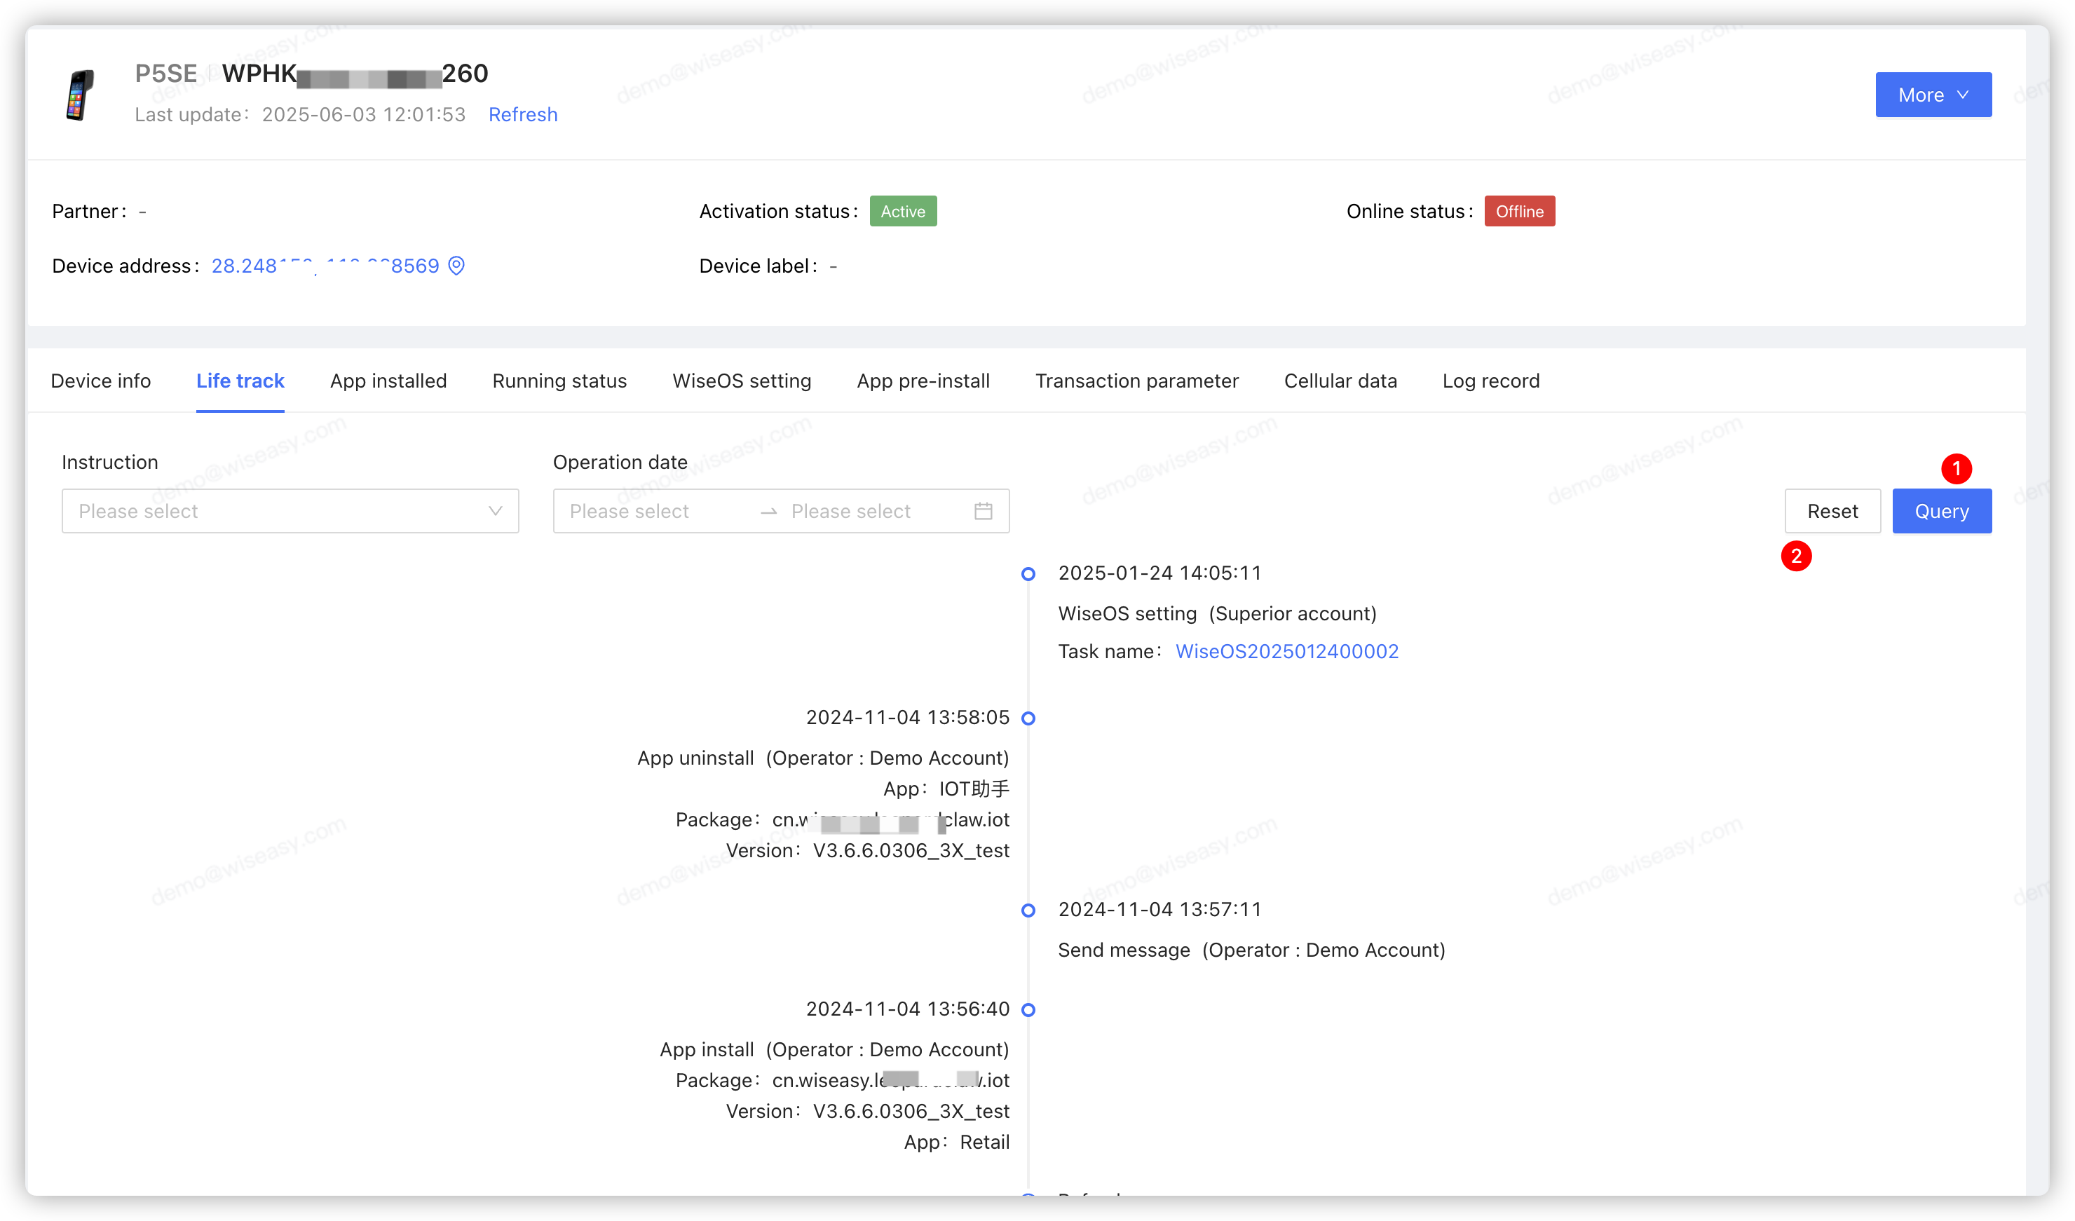The height and width of the screenshot is (1221, 2075).
Task: Click the timeline dot for 2025-01-24 14:05:11
Action: (1028, 574)
